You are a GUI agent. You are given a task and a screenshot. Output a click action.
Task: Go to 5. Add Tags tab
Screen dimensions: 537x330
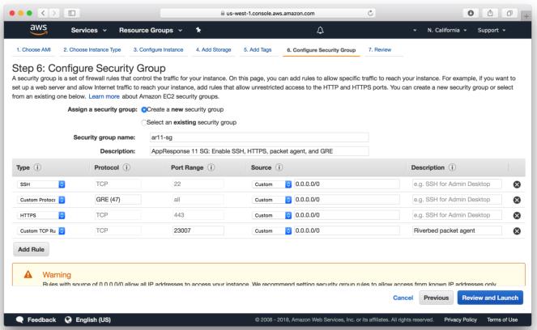tap(258, 49)
